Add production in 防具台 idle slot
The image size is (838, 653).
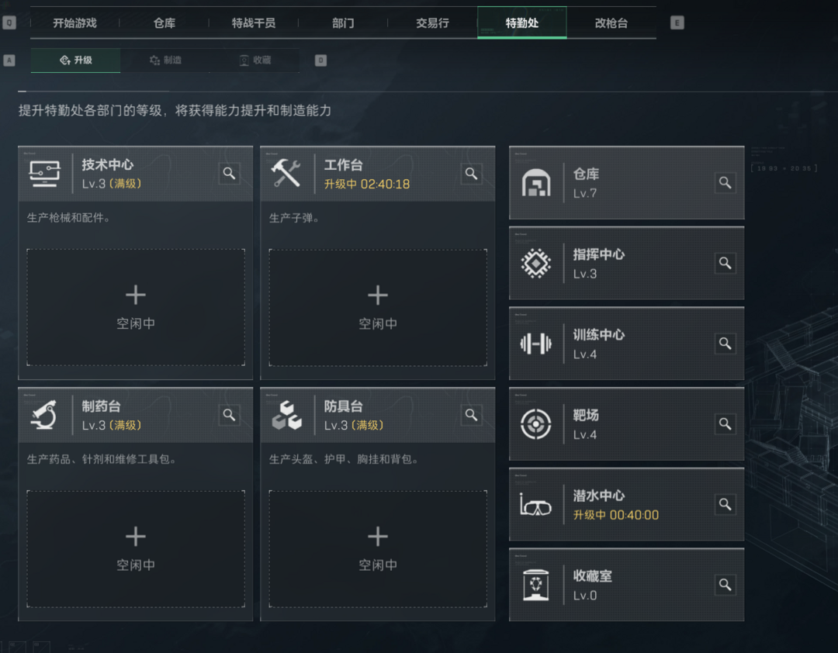[x=378, y=548]
